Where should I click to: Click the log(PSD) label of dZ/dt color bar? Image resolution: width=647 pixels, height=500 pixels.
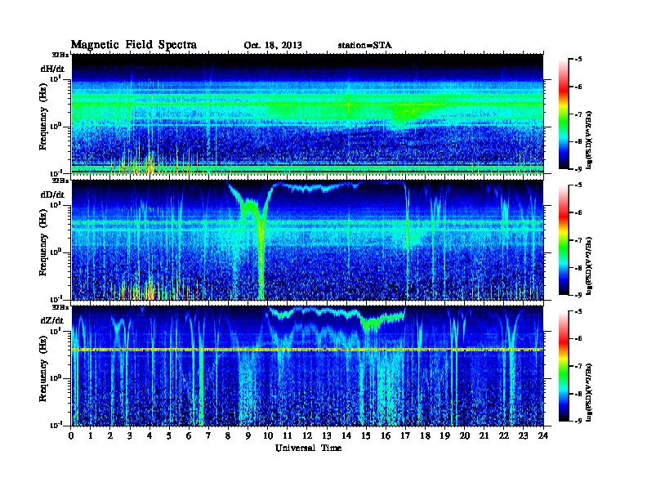[x=591, y=392]
